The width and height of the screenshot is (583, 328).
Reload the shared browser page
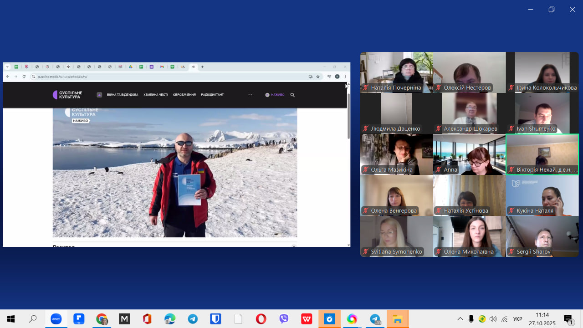coord(24,77)
